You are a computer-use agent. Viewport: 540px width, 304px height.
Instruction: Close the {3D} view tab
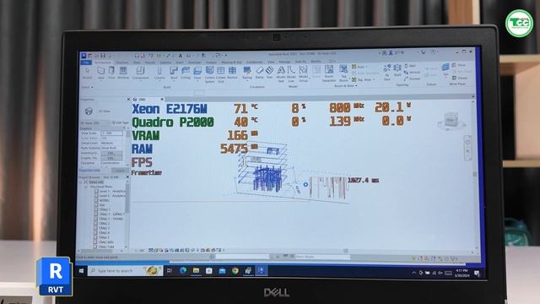162,100
